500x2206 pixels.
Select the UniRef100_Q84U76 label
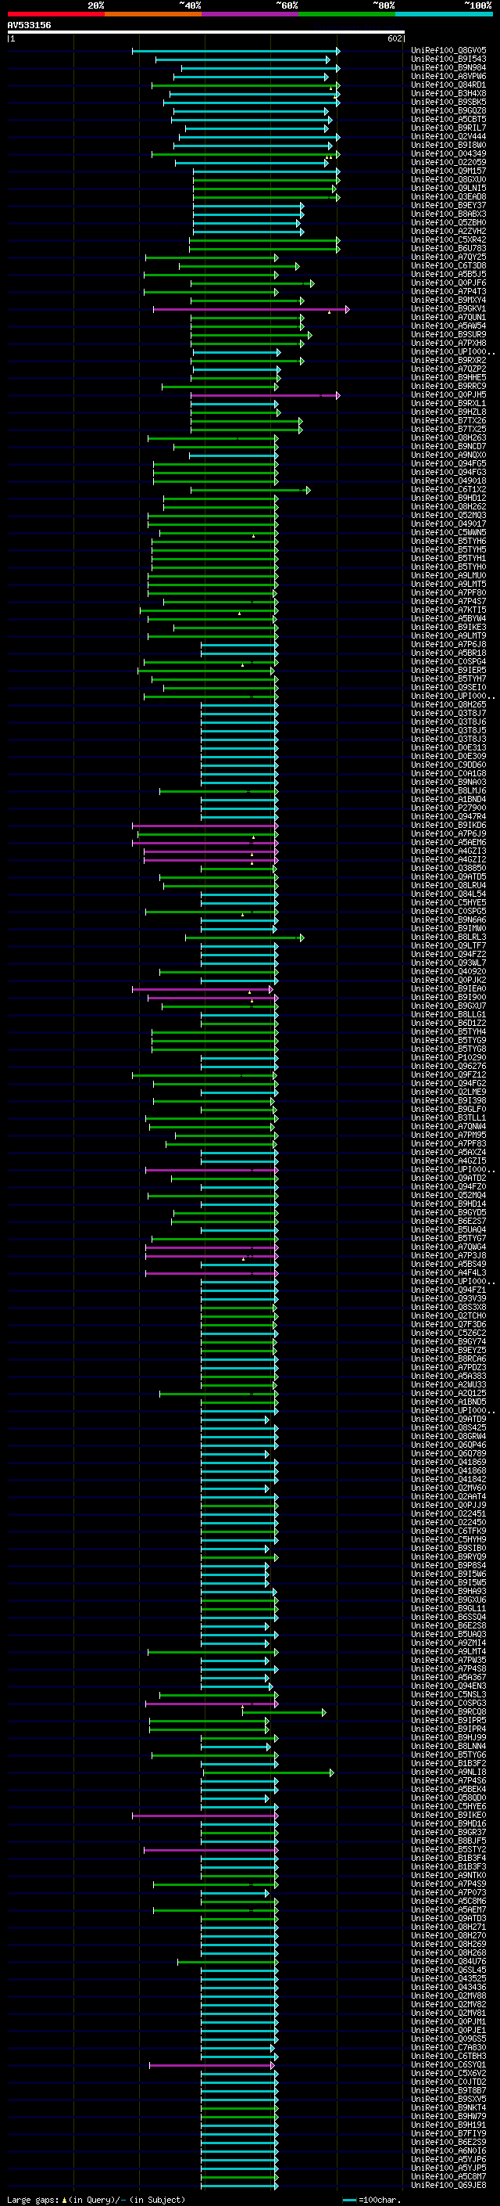point(448,1962)
